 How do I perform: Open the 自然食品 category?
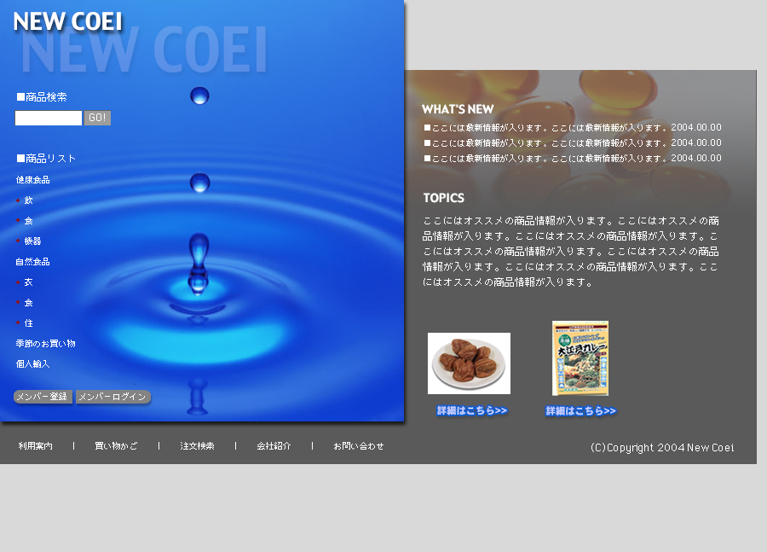[32, 262]
